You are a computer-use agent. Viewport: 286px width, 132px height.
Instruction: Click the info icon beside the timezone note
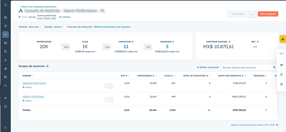pos(277,125)
